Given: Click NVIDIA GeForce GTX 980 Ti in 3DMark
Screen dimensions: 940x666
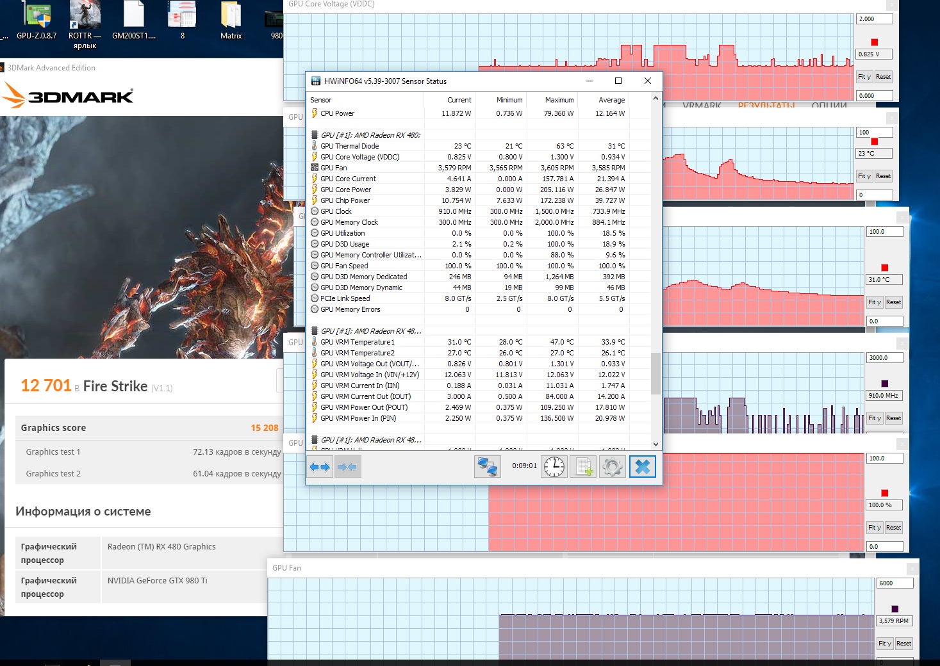Looking at the screenshot, I should 158,581.
